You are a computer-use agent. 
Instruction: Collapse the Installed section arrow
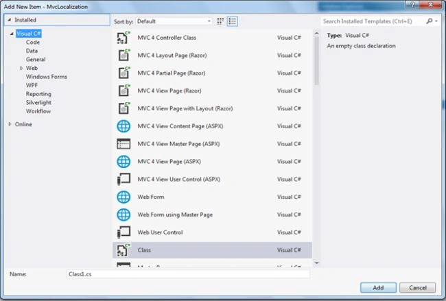(x=10, y=20)
